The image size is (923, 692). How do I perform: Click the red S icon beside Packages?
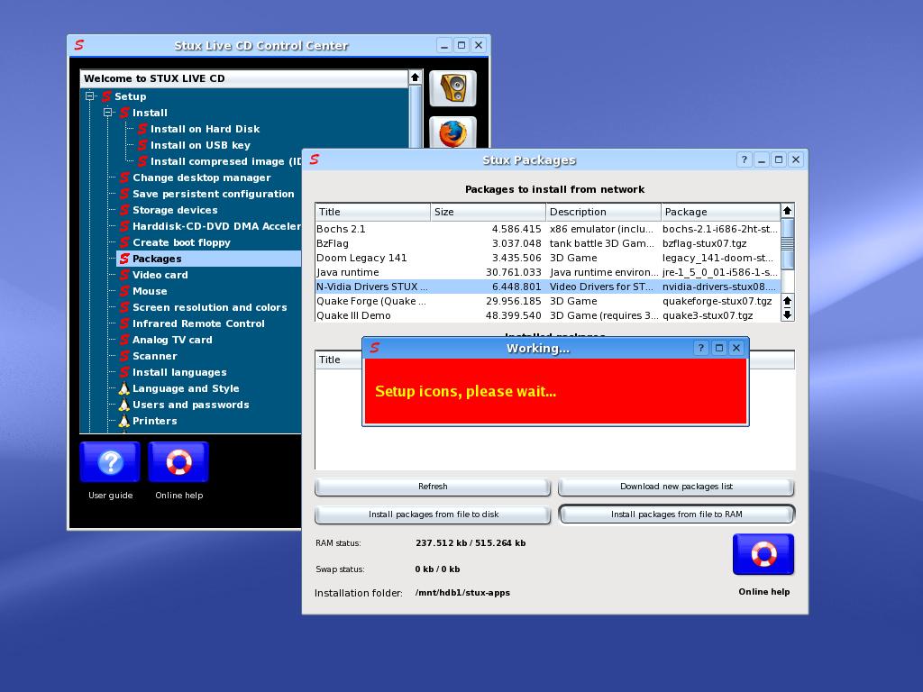click(x=124, y=259)
